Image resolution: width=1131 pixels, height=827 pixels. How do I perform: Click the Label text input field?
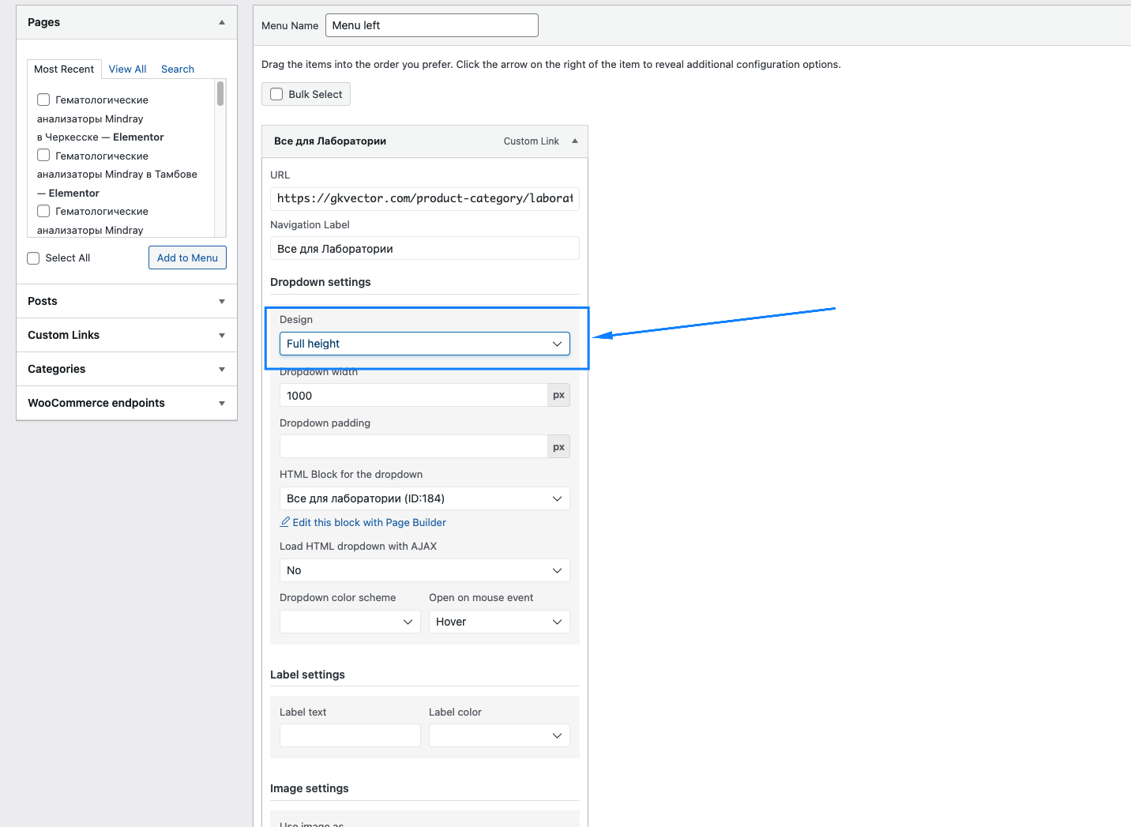(x=350, y=735)
